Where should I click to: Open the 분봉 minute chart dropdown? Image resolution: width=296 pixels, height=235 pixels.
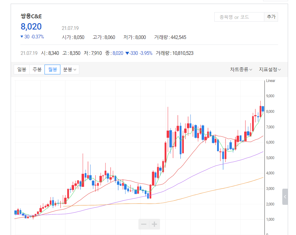tap(70, 69)
